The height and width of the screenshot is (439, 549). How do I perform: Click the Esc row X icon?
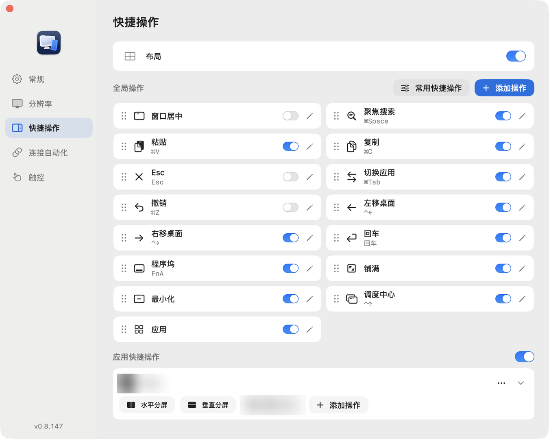pos(139,177)
